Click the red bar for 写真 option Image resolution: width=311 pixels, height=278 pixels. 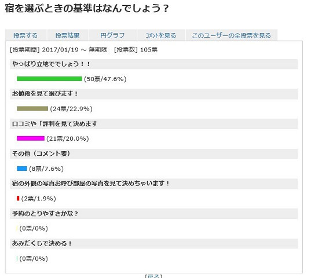click(18, 198)
